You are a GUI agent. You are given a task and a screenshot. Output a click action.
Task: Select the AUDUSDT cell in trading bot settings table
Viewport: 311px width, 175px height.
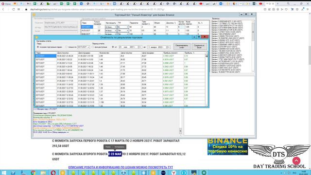click(x=87, y=30)
